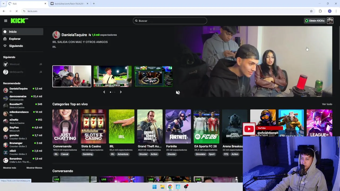Image resolution: width=340 pixels, height=191 pixels.
Task: Open File Explorer from taskbar
Action: (162, 187)
